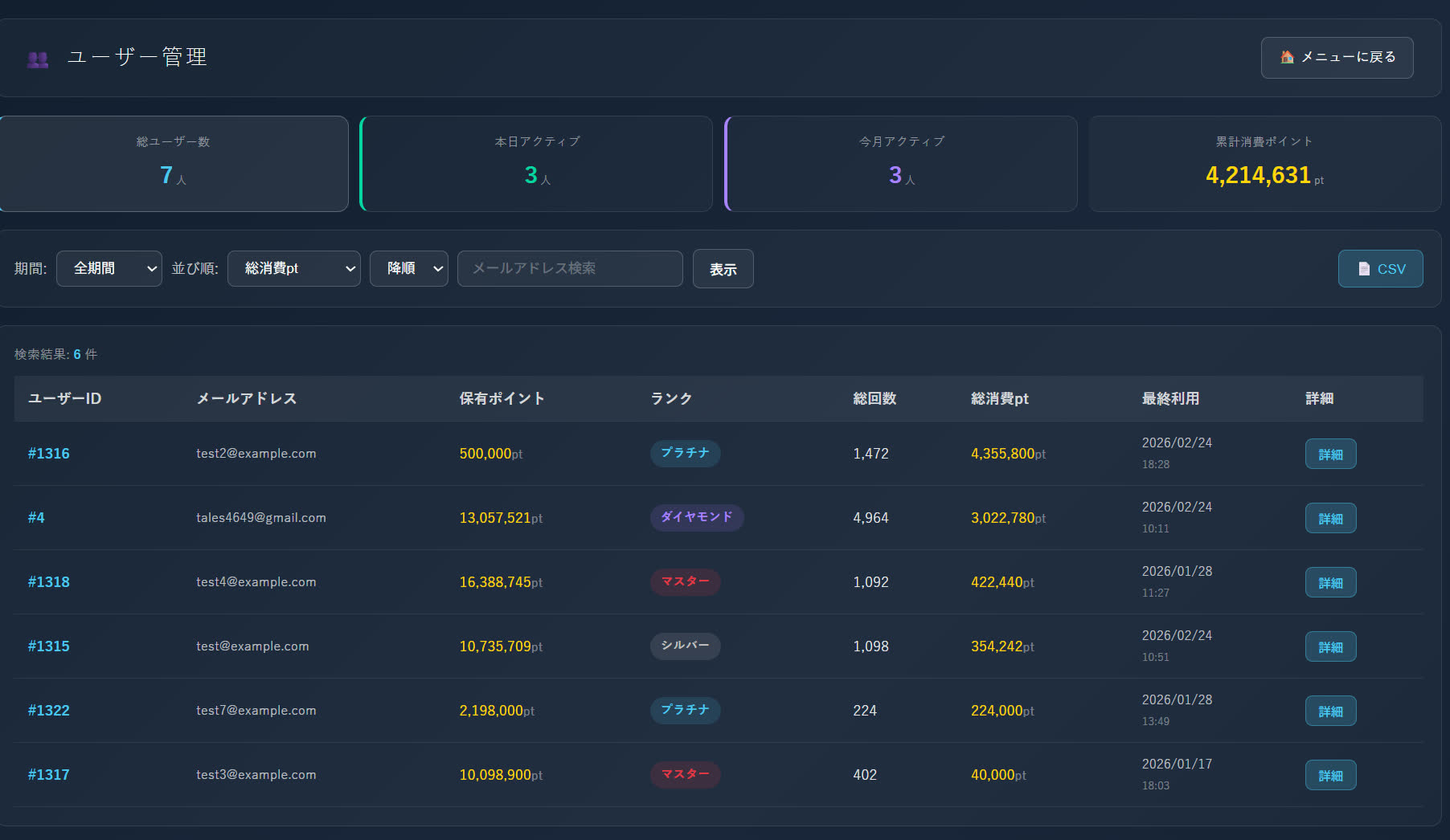The height and width of the screenshot is (840, 1450).
Task: Open the 降順 sort direction dropdown
Action: [x=408, y=268]
